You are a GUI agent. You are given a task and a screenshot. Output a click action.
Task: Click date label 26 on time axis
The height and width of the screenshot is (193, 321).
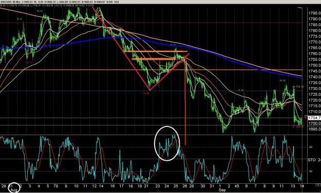[x=185, y=186]
